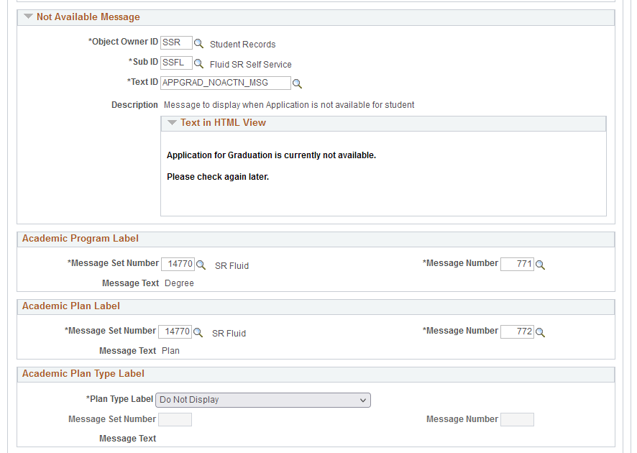Open lookup beside Message Number 772
The image size is (637, 453).
point(541,332)
